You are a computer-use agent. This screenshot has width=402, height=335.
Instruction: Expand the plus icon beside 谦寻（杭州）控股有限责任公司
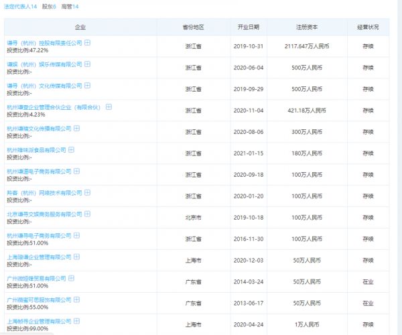pos(87,42)
